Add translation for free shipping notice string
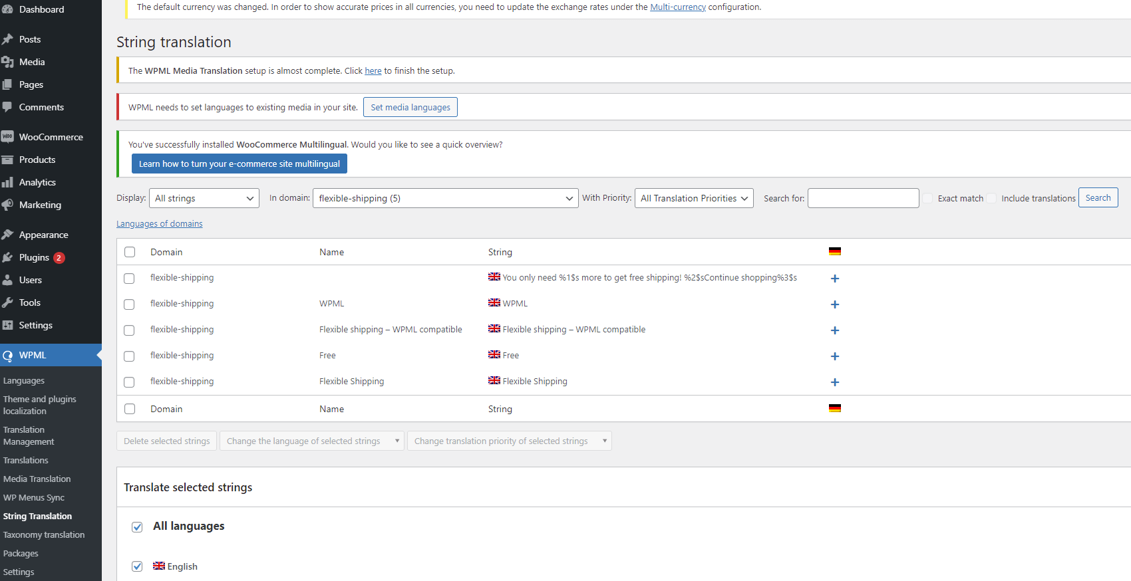1131x581 pixels. point(835,279)
